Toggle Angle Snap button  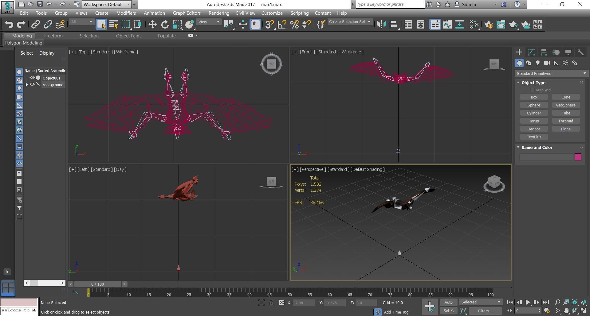(282, 25)
